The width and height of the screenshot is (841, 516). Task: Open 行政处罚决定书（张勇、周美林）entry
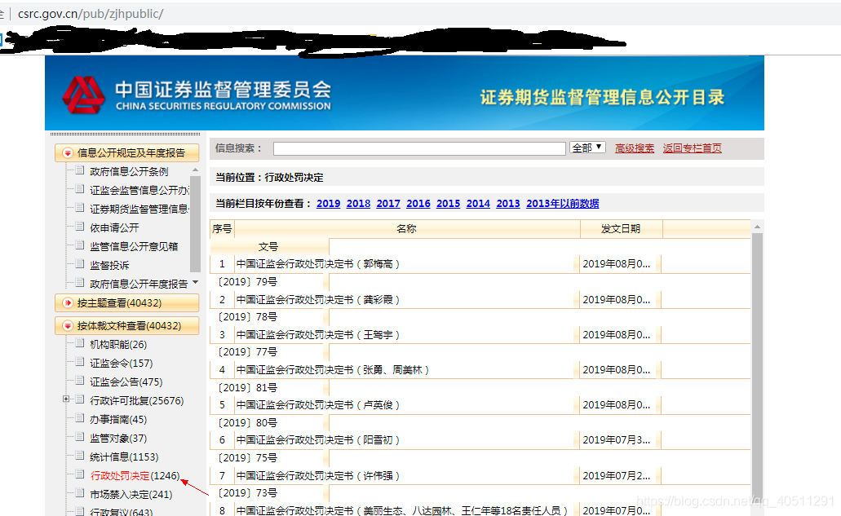pos(333,370)
